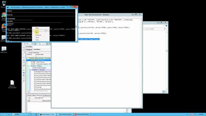Select New Text Document.txt desktop file
The width and height of the screenshot is (206, 116).
coord(12,84)
